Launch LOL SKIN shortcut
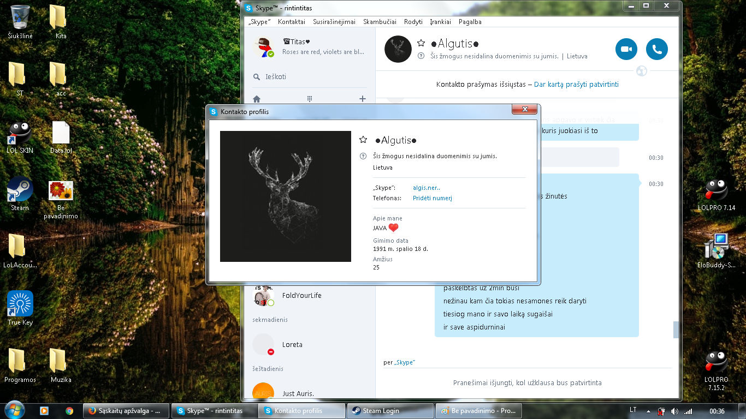 click(x=20, y=136)
